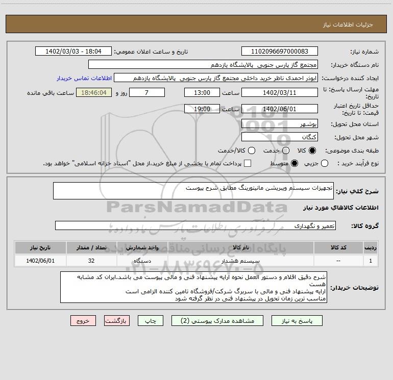Click the row number cell 1
The width and height of the screenshot is (393, 380).
click(371, 261)
